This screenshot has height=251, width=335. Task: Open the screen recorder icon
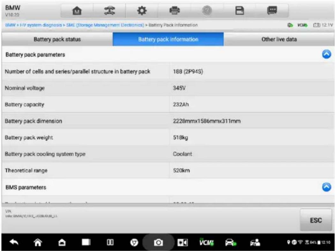(183, 242)
